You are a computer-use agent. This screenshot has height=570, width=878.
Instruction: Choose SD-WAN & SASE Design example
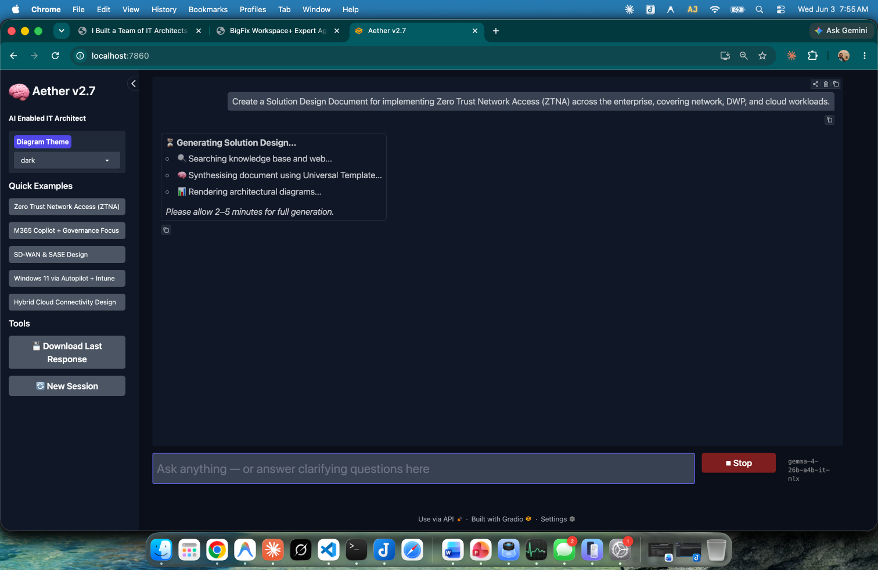click(67, 254)
